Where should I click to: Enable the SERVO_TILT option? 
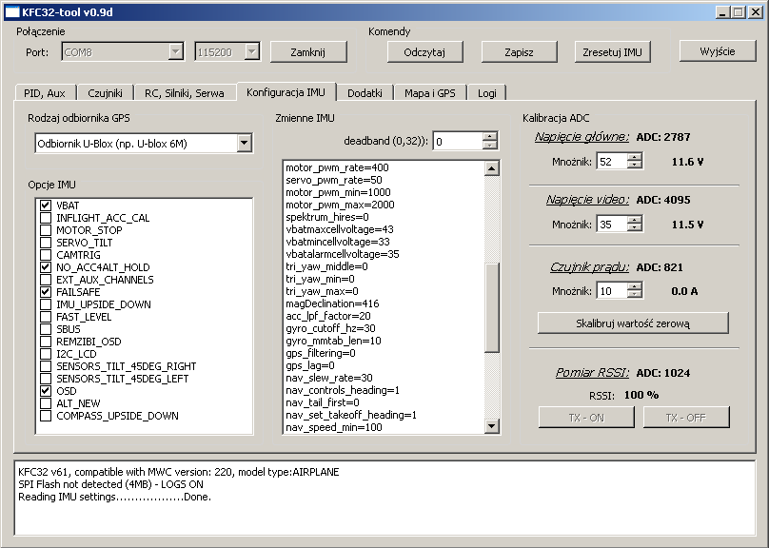tap(46, 243)
